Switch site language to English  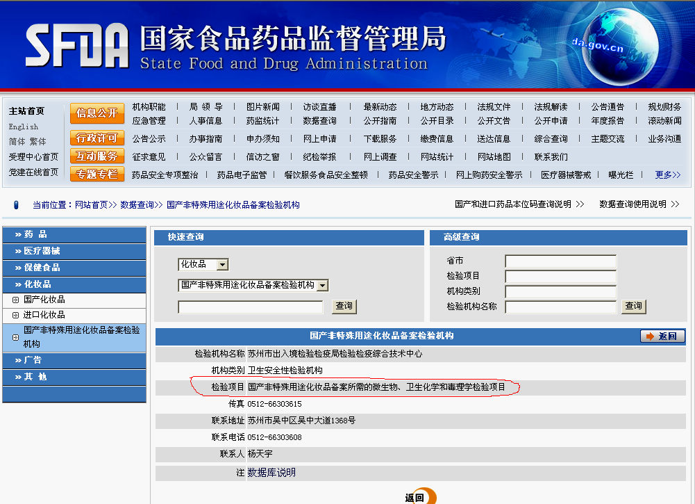tap(24, 127)
